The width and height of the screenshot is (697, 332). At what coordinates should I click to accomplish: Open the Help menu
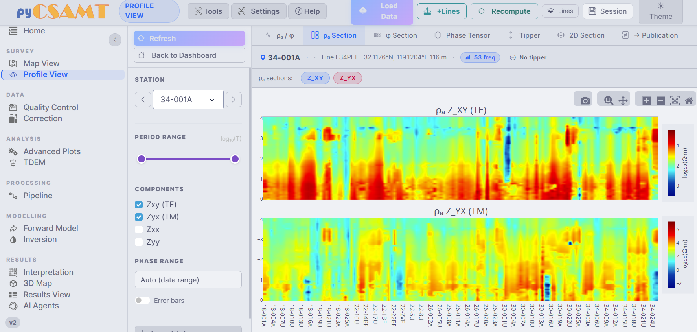click(307, 11)
